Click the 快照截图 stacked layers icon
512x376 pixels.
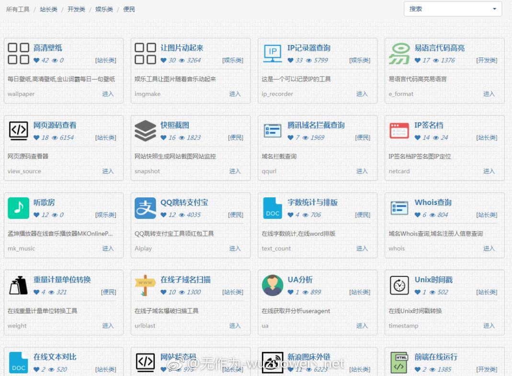click(x=145, y=130)
